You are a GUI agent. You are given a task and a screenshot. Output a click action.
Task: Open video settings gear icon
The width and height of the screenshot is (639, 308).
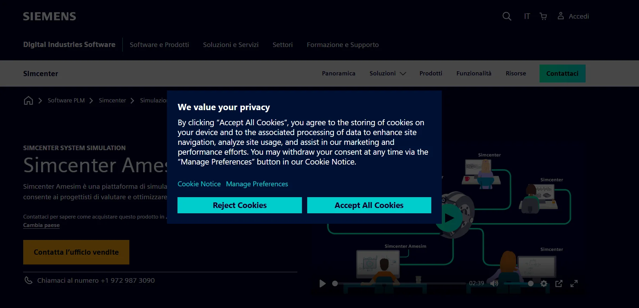tap(544, 283)
